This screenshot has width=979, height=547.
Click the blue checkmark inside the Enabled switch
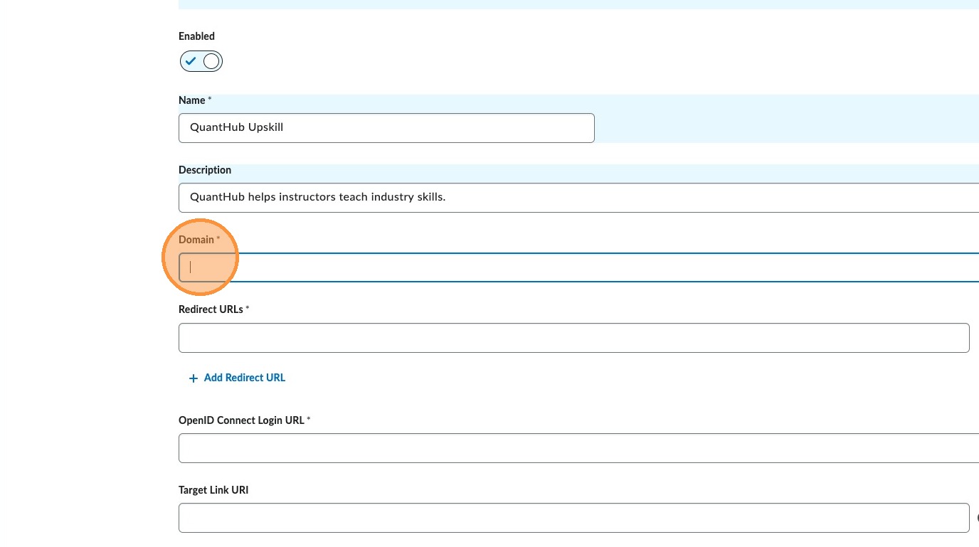191,62
